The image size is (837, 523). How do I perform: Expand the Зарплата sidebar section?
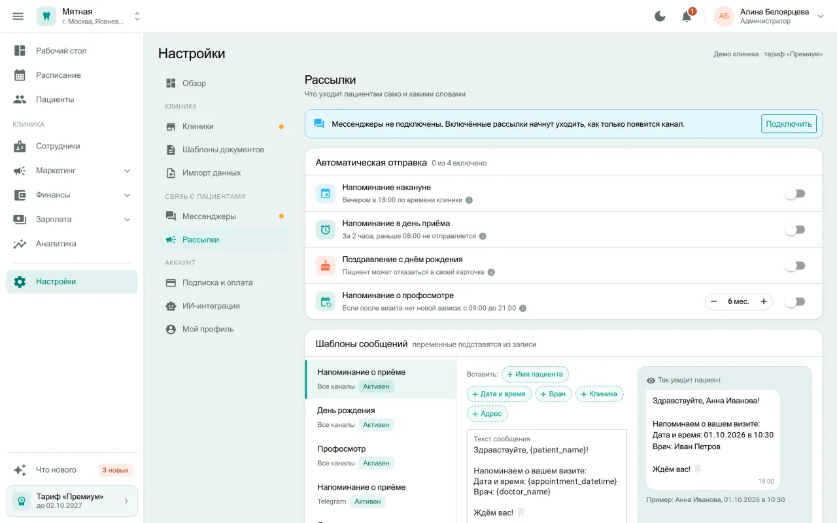pyautogui.click(x=72, y=219)
